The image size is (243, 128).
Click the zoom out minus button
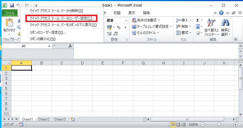(x=203, y=125)
